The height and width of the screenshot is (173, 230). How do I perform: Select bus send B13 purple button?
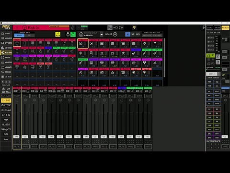pyautogui.click(x=209, y=134)
